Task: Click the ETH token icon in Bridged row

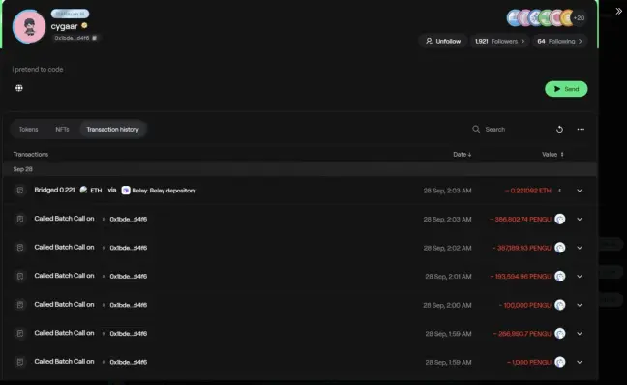Action: [83, 190]
